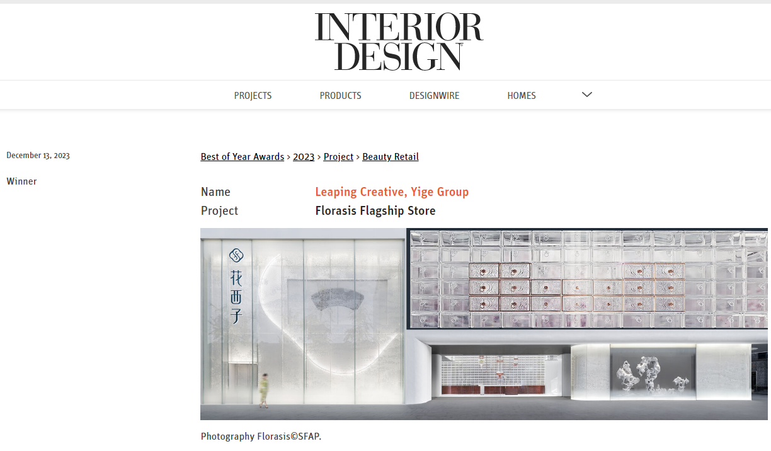This screenshot has width=771, height=451.
Task: Click the Winner label
Action: [x=21, y=181]
